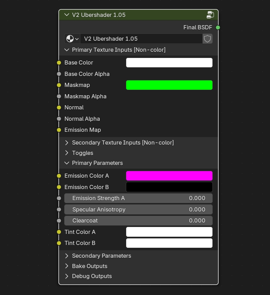270x295 pixels.
Task: Click the Base Color input socket
Action: [x=59, y=63]
